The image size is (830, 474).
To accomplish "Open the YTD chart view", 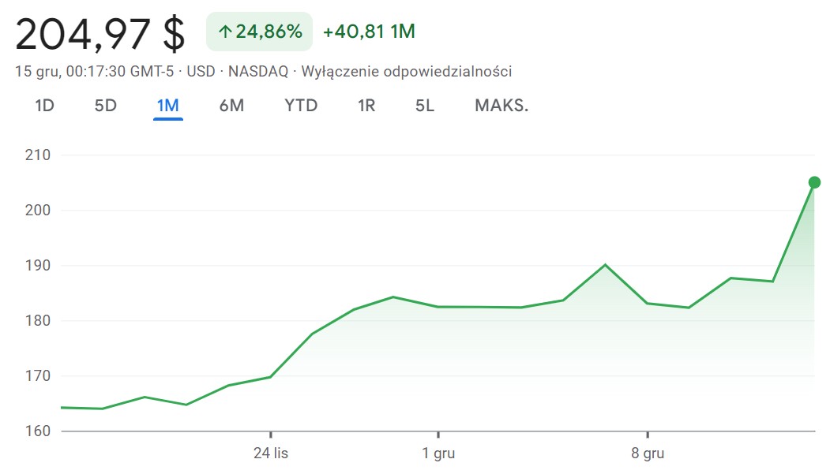I will click(x=301, y=106).
